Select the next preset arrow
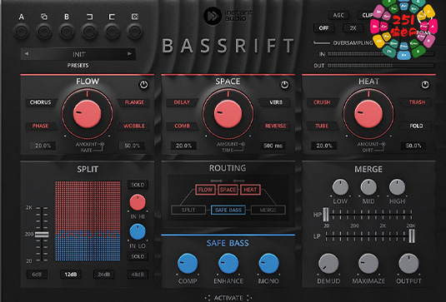446x302 pixels. [129, 53]
